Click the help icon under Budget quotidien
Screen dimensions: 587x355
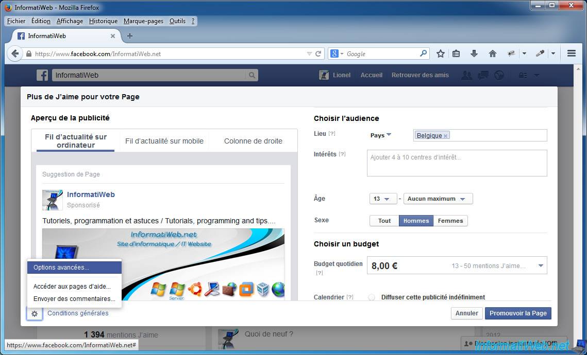tap(320, 273)
